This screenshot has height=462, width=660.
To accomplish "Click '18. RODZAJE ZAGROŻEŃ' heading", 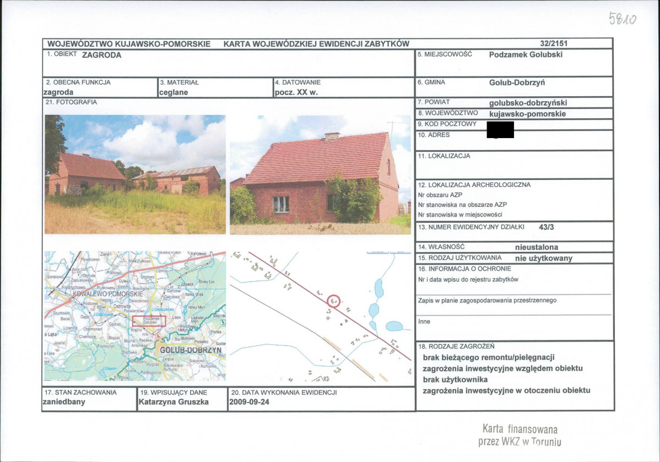I will click(x=456, y=346).
